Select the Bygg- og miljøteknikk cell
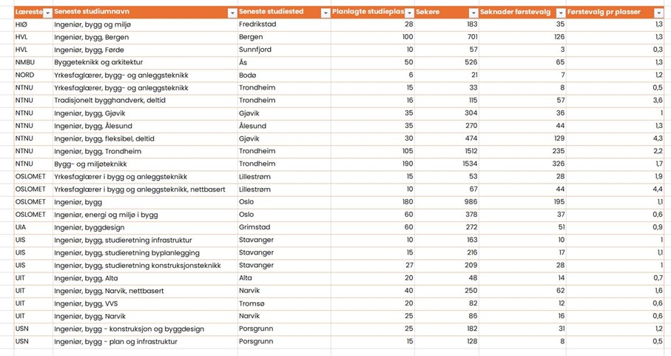 click(x=145, y=164)
